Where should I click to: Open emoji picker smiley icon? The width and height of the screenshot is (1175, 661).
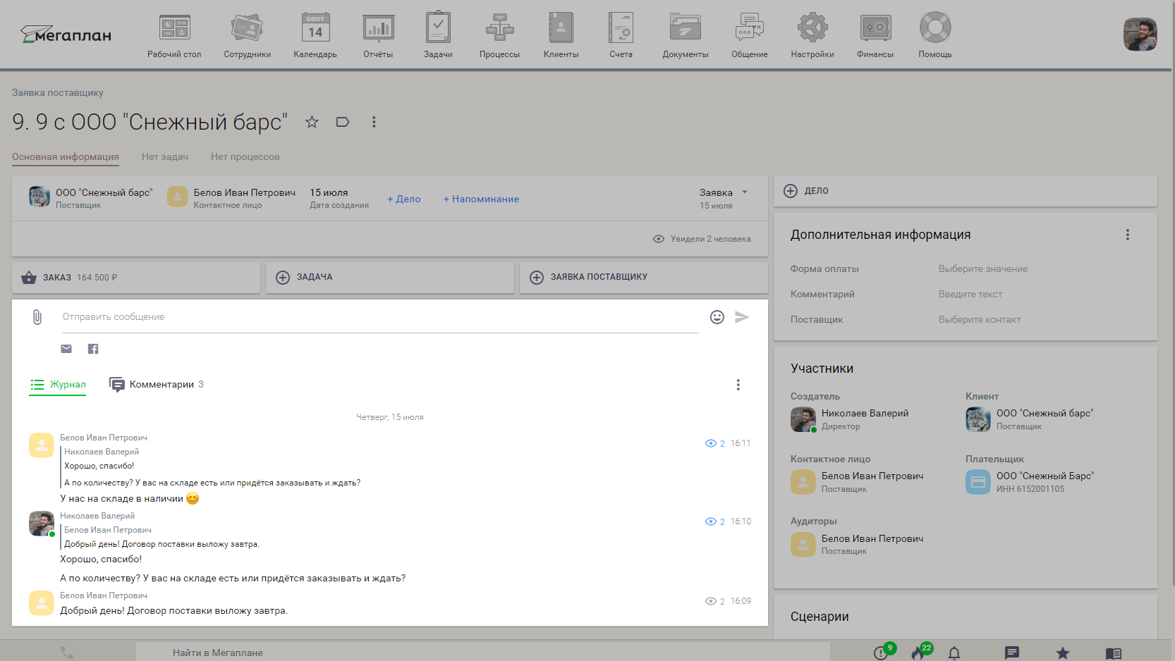pos(717,317)
